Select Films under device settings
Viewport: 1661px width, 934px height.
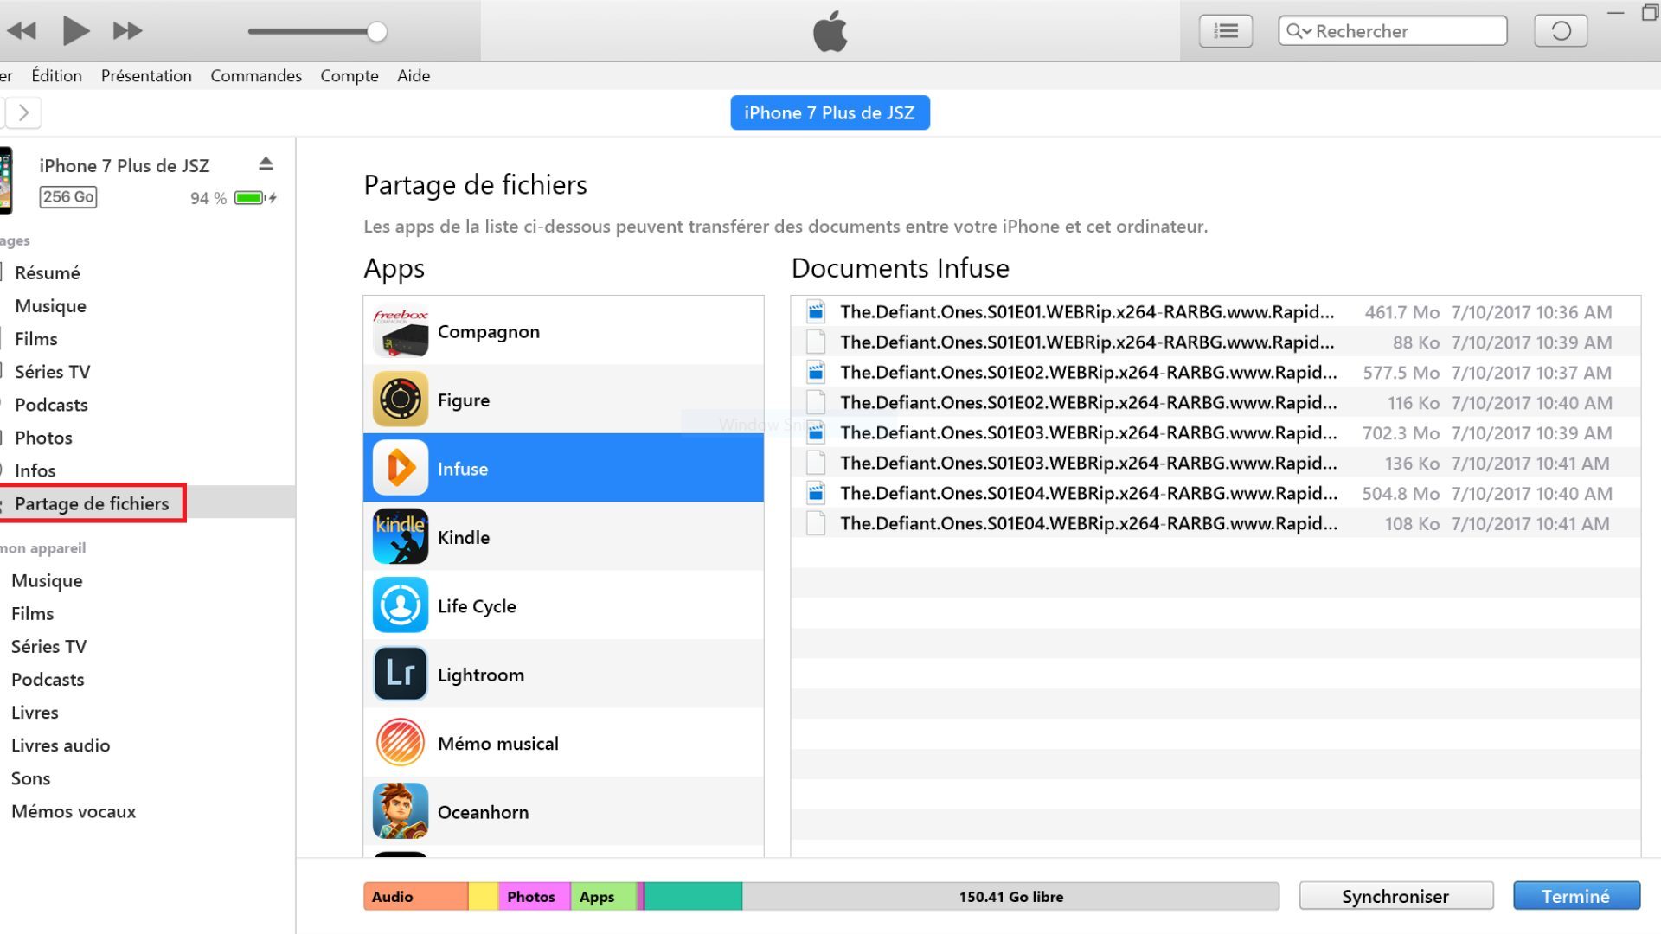coord(36,339)
